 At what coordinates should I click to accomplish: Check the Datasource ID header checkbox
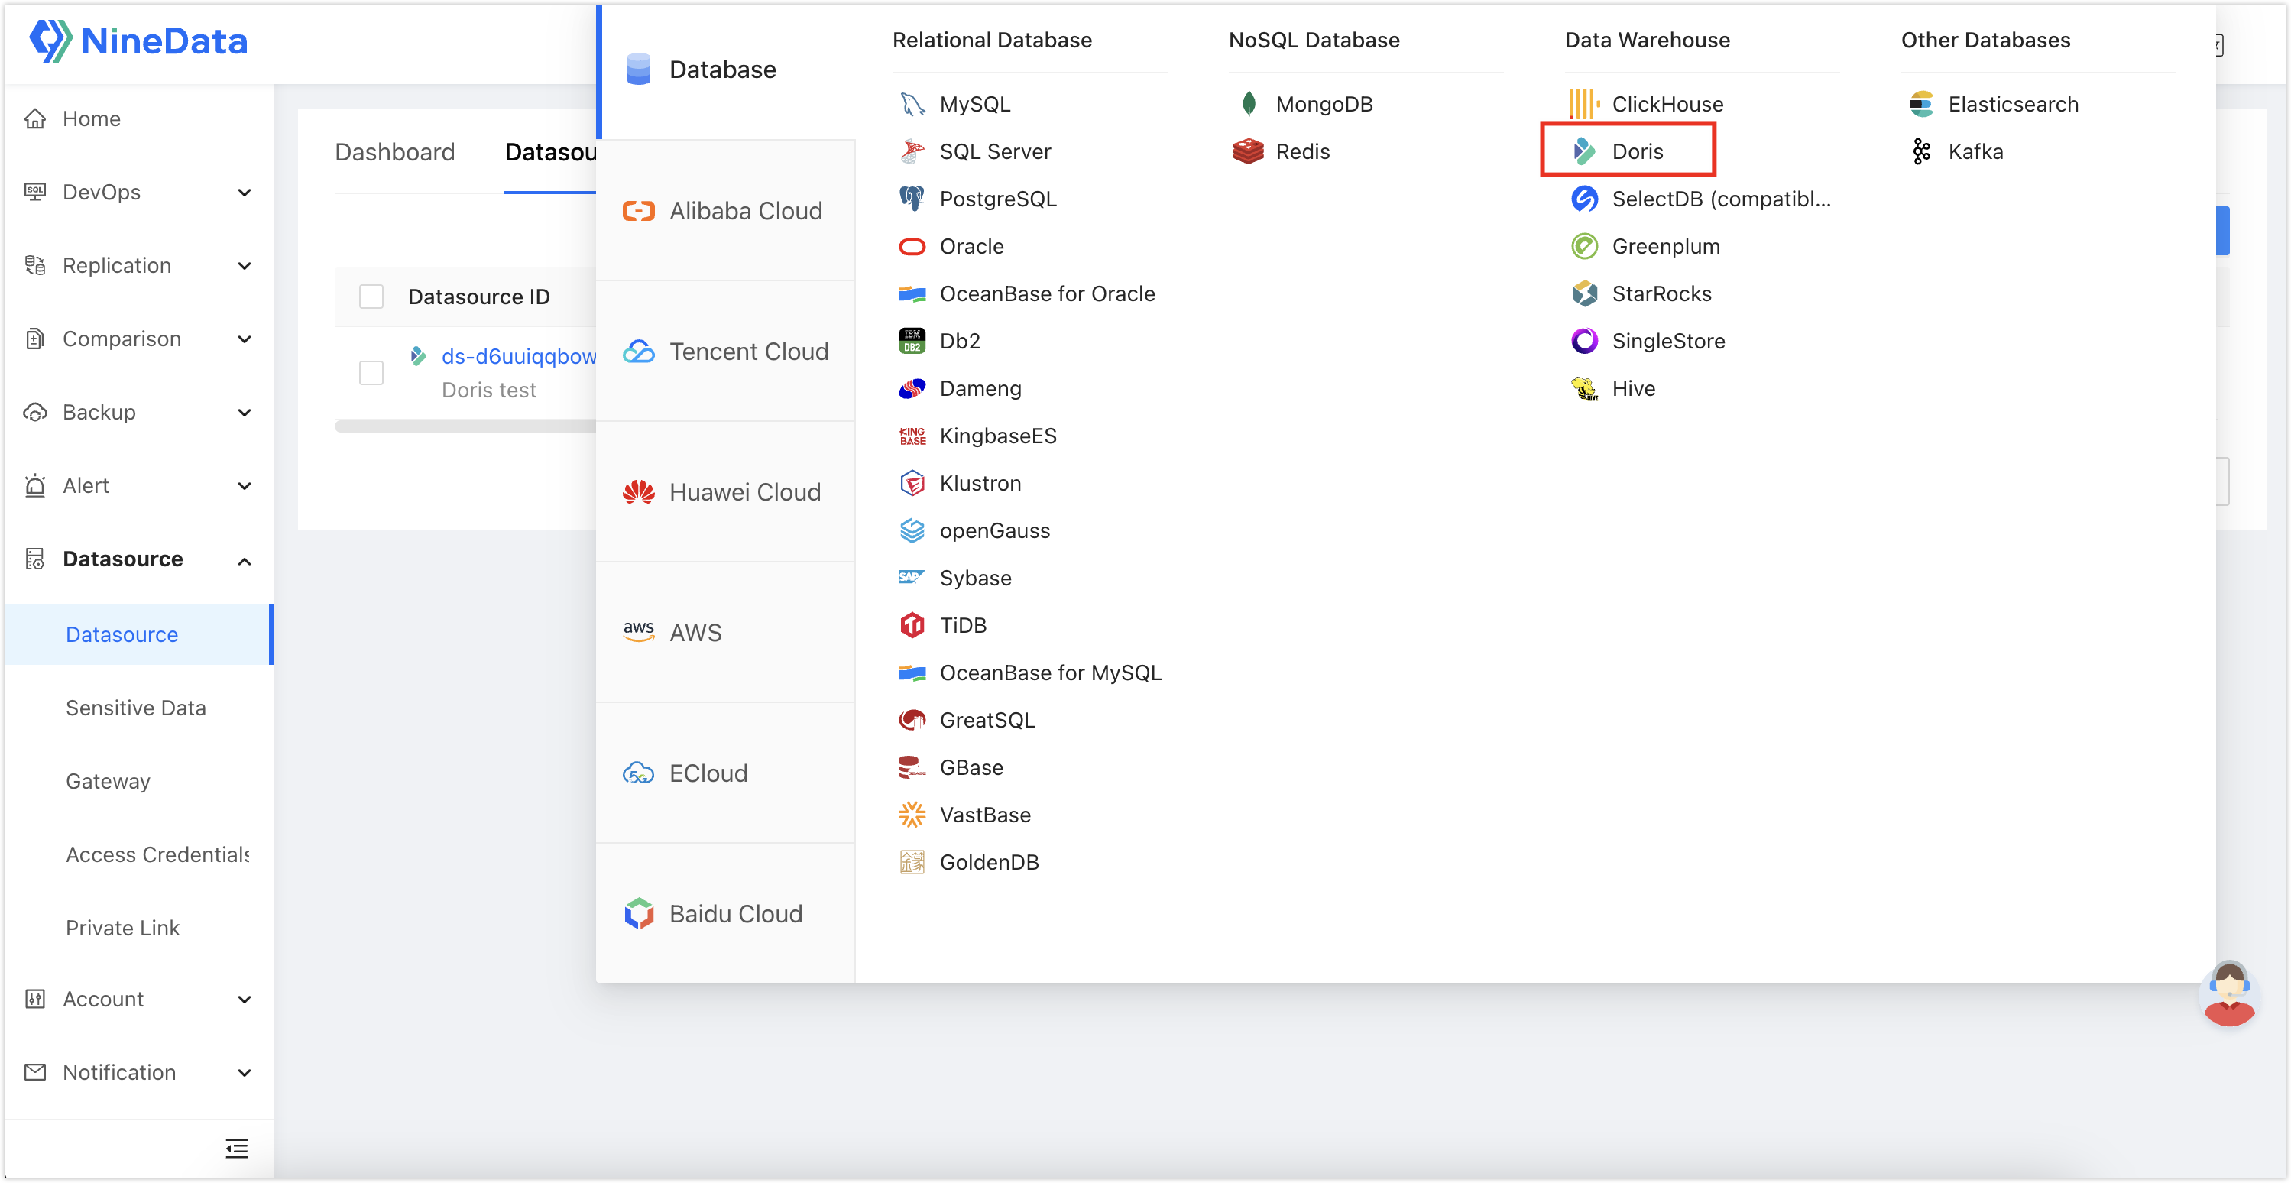pyautogui.click(x=371, y=297)
